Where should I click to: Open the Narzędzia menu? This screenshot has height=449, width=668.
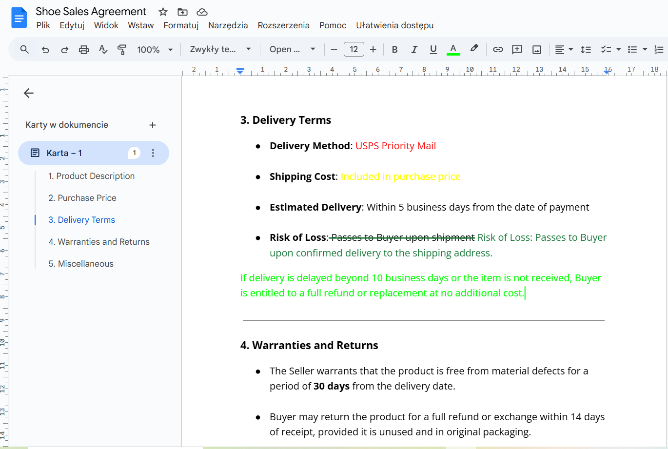[x=228, y=25]
